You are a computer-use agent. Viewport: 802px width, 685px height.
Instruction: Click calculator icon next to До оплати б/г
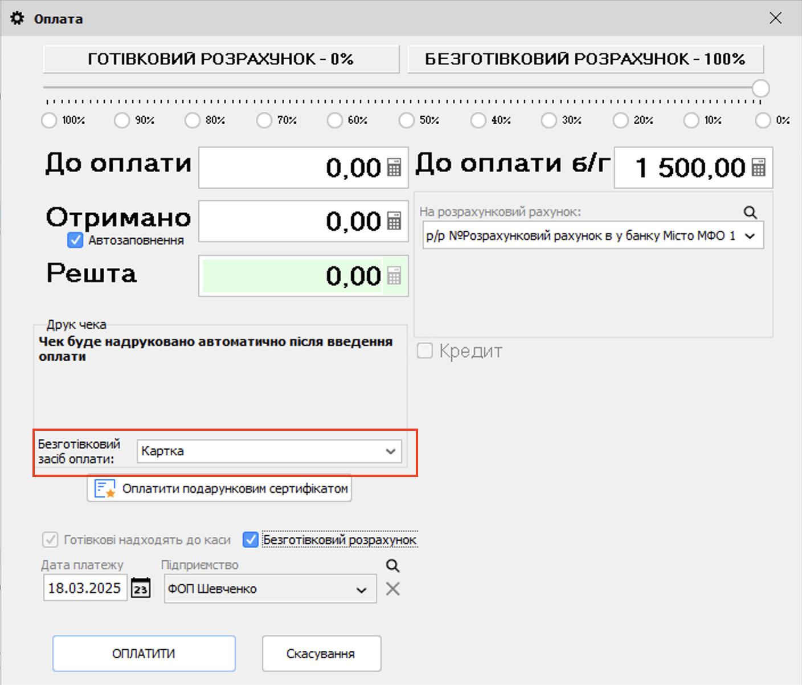click(758, 168)
